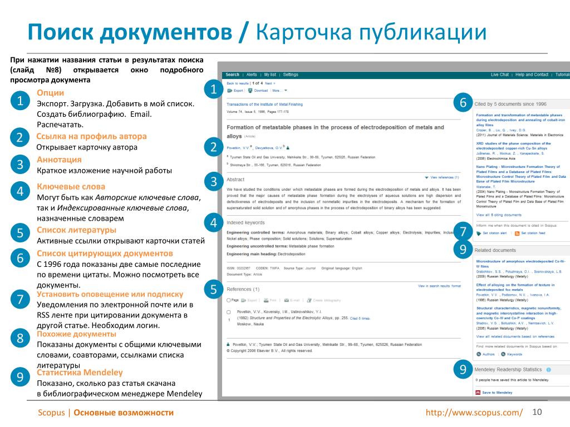This screenshot has height=427, width=570.
Task: Click the Download text link in options
Action: coord(261,91)
